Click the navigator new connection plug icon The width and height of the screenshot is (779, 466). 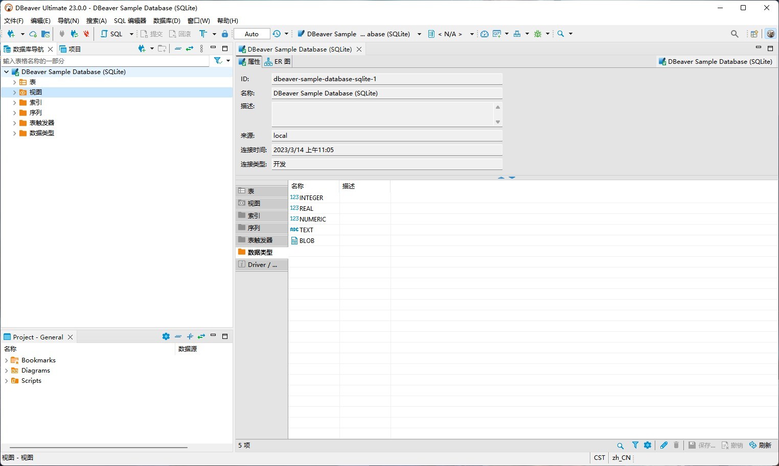pos(142,48)
